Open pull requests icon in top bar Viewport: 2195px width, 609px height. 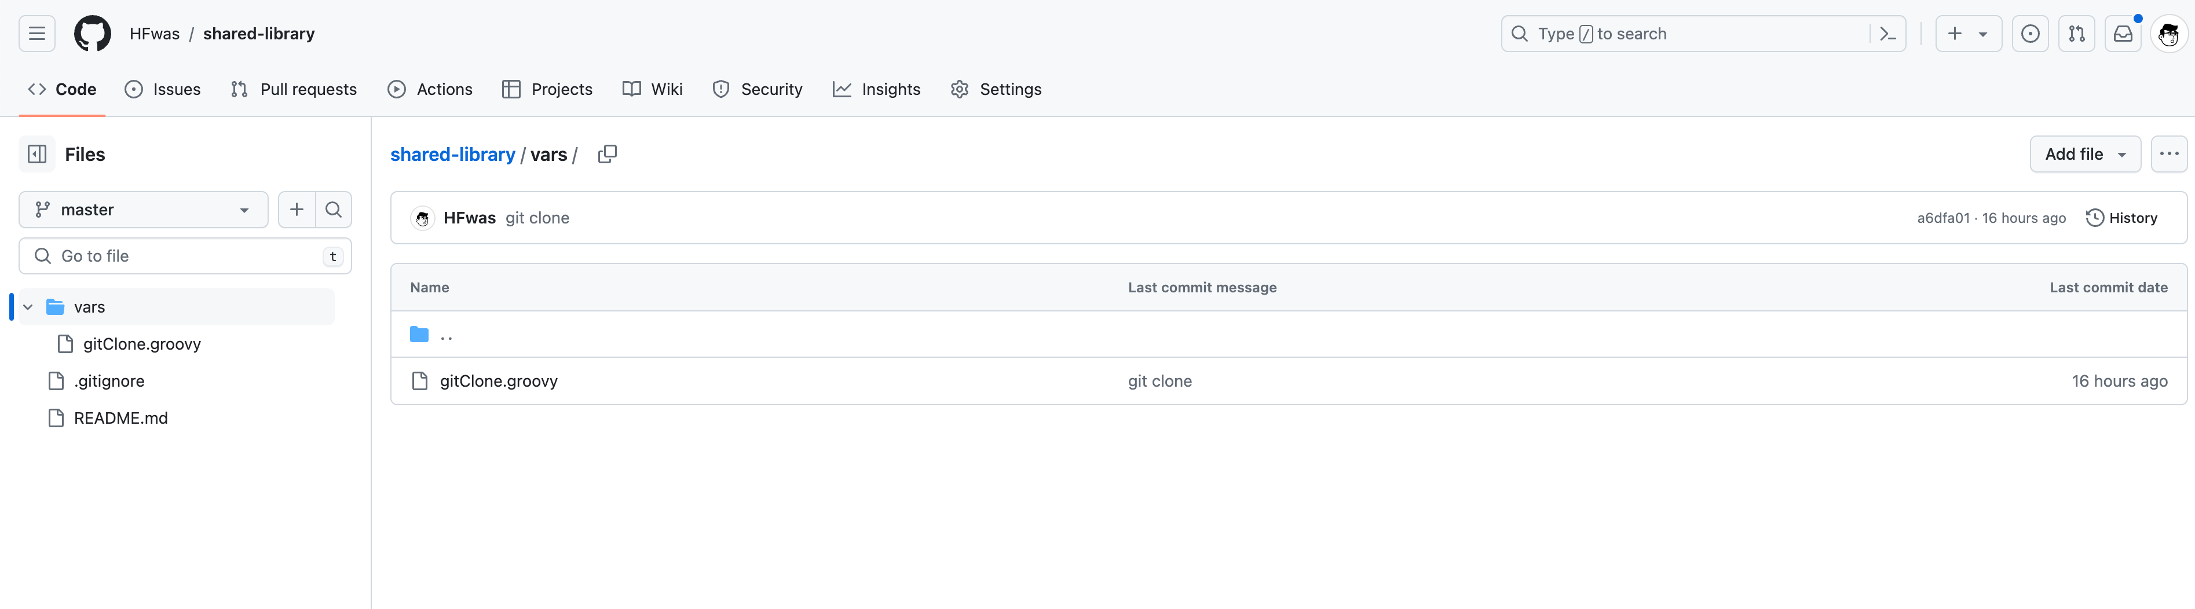tap(2076, 34)
